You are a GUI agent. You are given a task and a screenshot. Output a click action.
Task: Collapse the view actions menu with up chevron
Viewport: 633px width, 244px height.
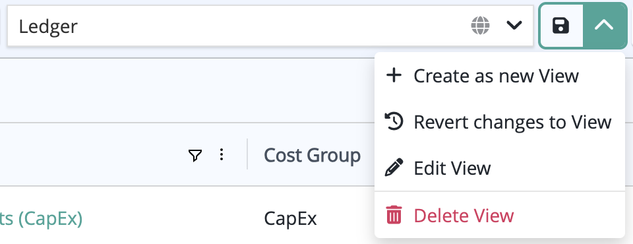[x=605, y=26]
